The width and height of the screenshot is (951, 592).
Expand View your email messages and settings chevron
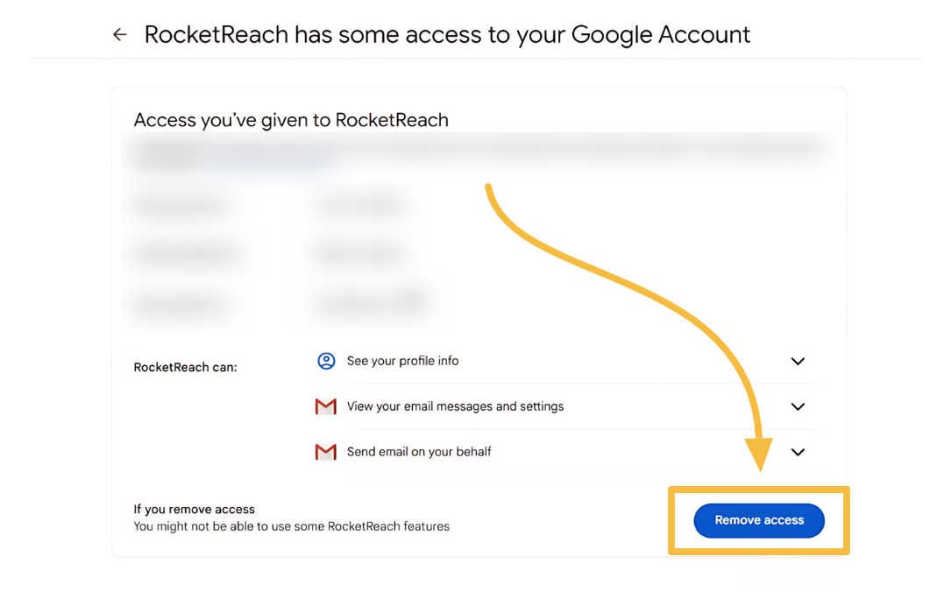click(798, 406)
